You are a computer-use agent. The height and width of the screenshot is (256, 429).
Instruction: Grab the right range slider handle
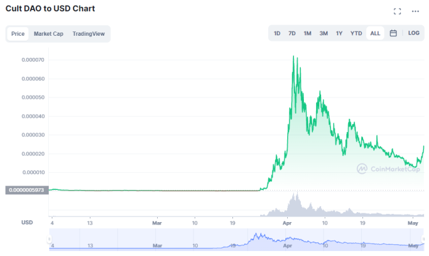pos(423,239)
